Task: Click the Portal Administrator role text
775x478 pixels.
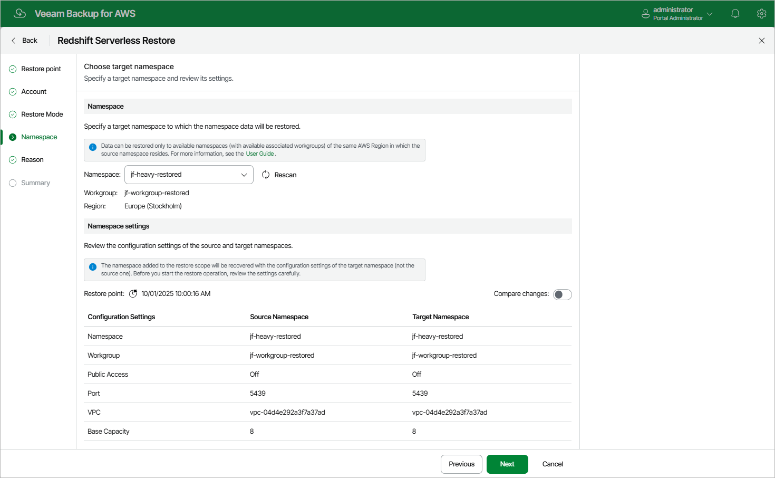Action: click(x=677, y=18)
